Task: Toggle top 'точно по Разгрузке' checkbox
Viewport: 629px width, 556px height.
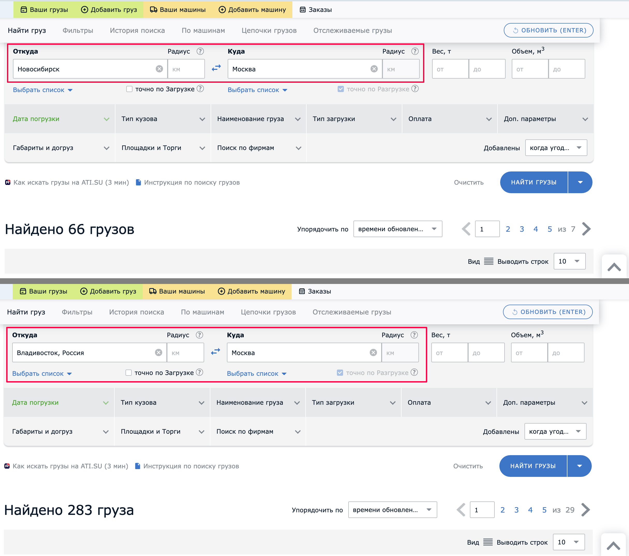Action: pyautogui.click(x=341, y=89)
